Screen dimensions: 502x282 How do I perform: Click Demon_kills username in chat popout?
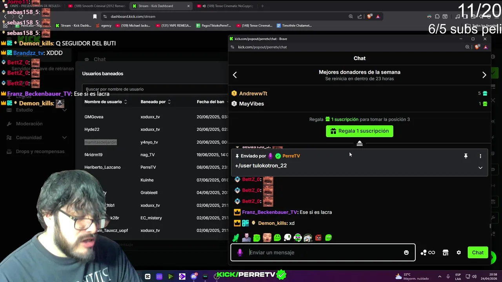tap(273, 223)
